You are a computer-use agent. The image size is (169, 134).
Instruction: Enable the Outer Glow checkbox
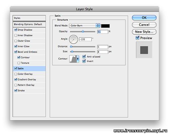[16, 41]
